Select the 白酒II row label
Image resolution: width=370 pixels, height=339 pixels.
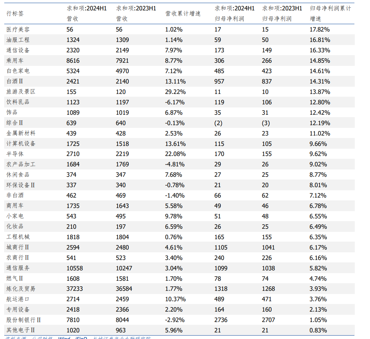15,81
